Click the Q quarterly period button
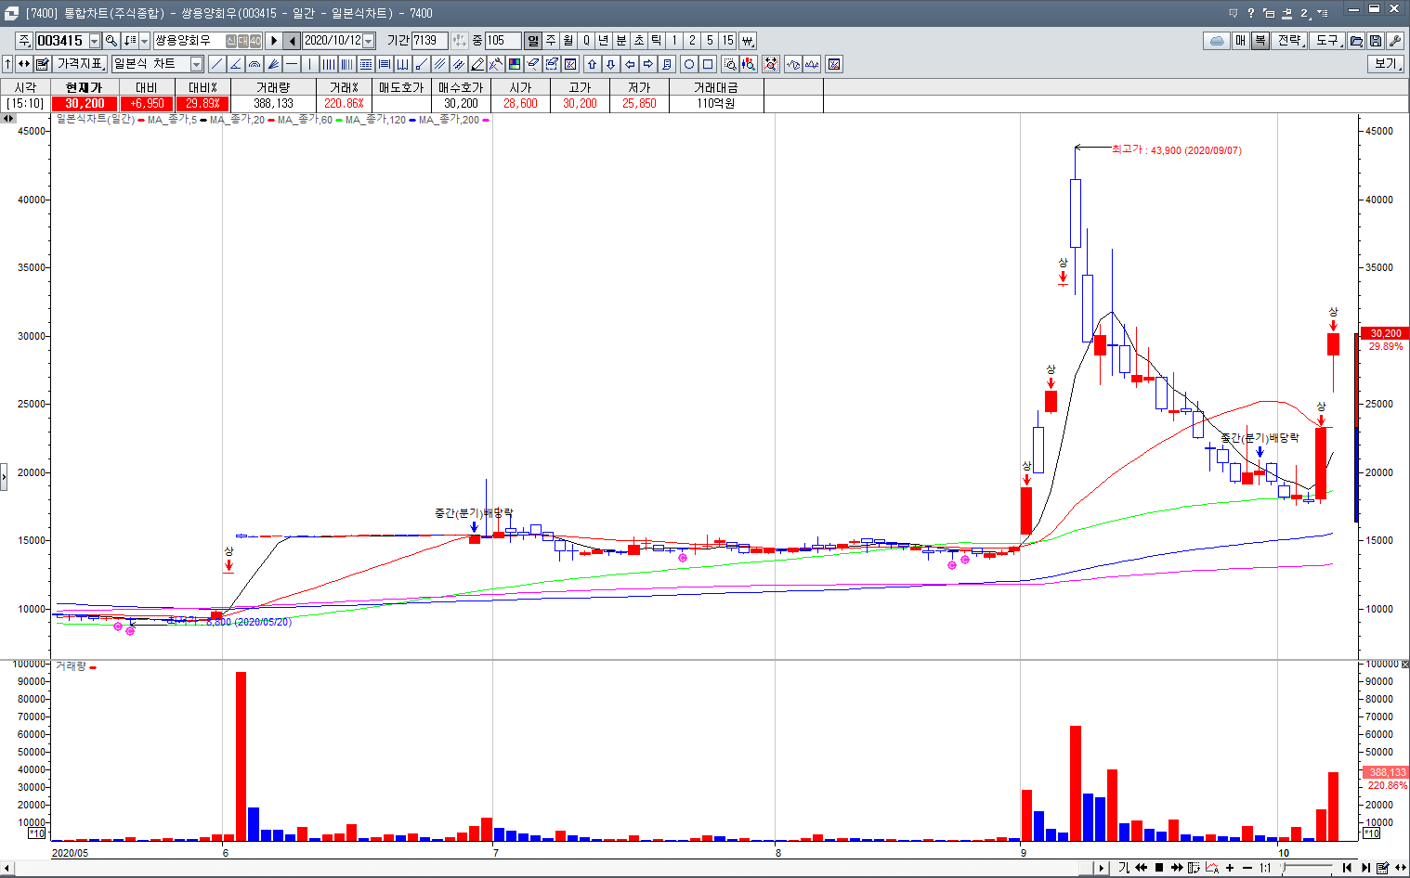Image resolution: width=1410 pixels, height=878 pixels. click(x=586, y=41)
